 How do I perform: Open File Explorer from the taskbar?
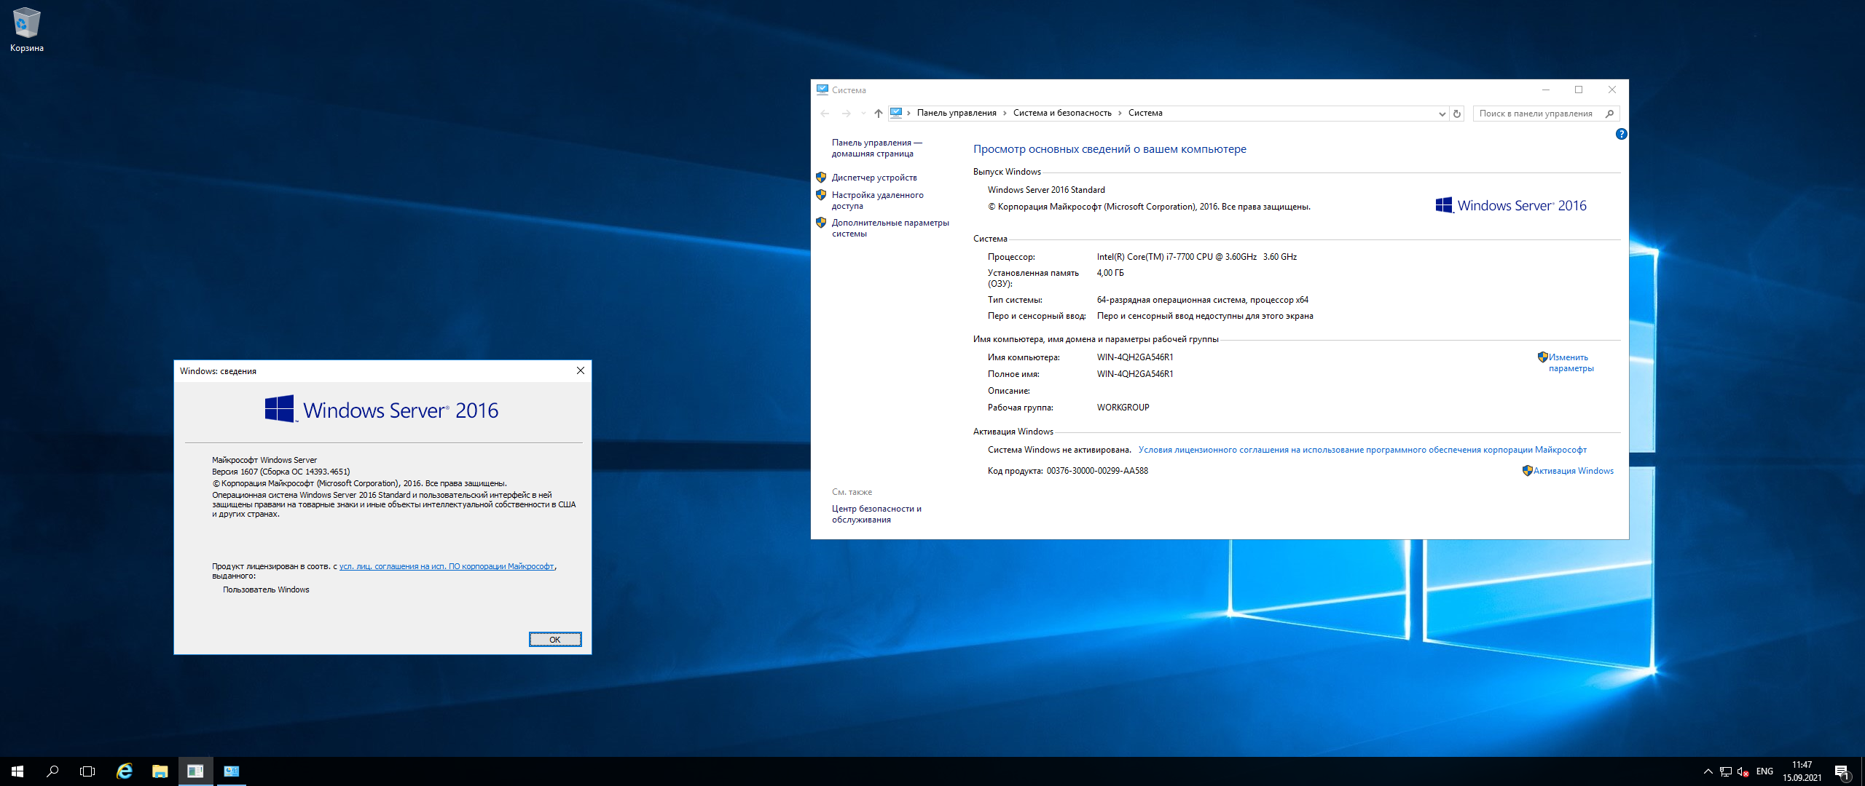tap(160, 771)
